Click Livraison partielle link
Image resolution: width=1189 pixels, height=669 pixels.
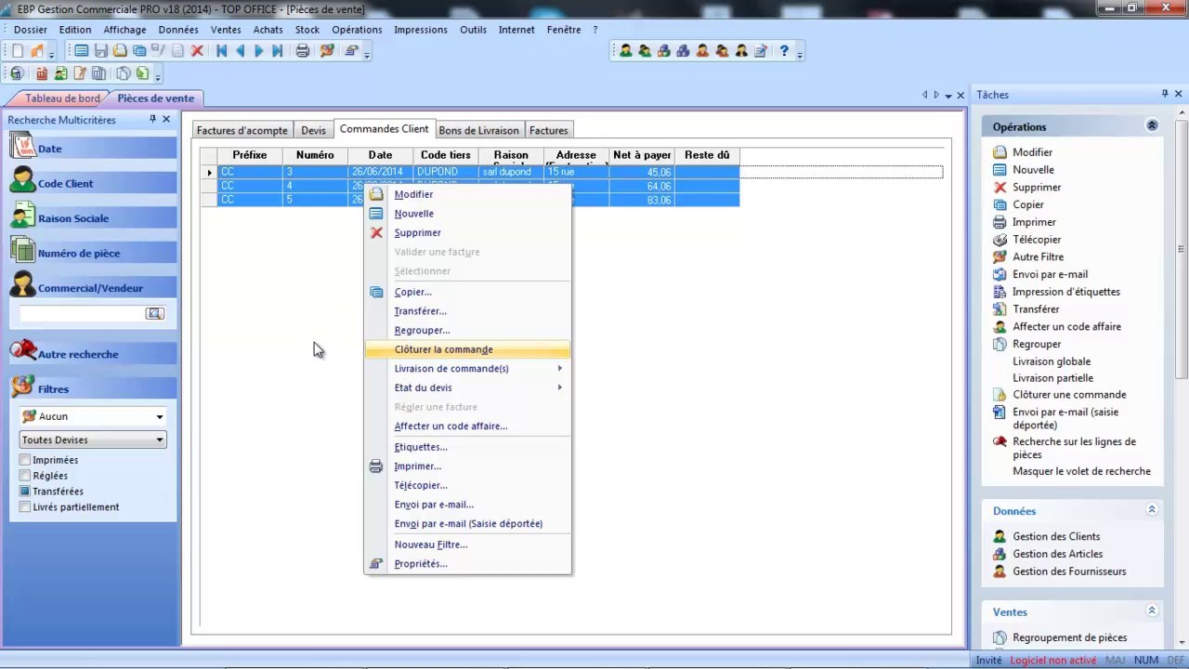tap(1052, 378)
